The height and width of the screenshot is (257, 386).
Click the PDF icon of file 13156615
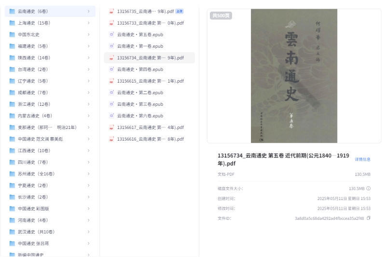tap(111, 81)
